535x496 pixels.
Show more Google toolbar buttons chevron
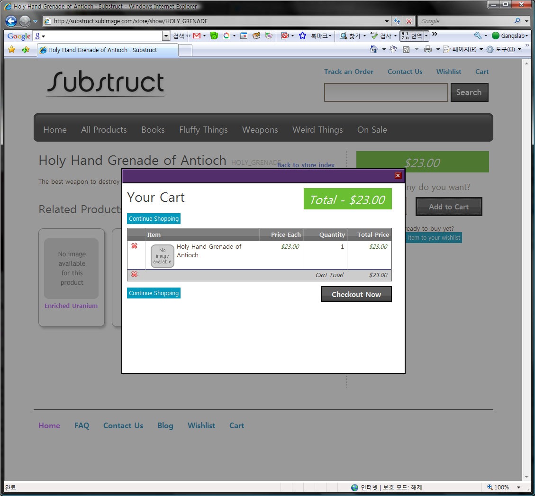click(x=435, y=34)
